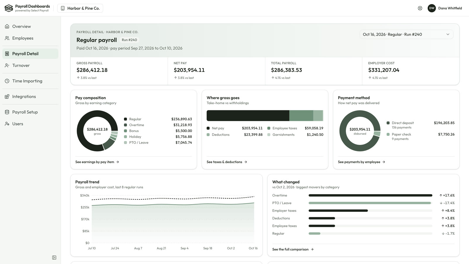Click the Turnover person icon in sidebar

7,65
